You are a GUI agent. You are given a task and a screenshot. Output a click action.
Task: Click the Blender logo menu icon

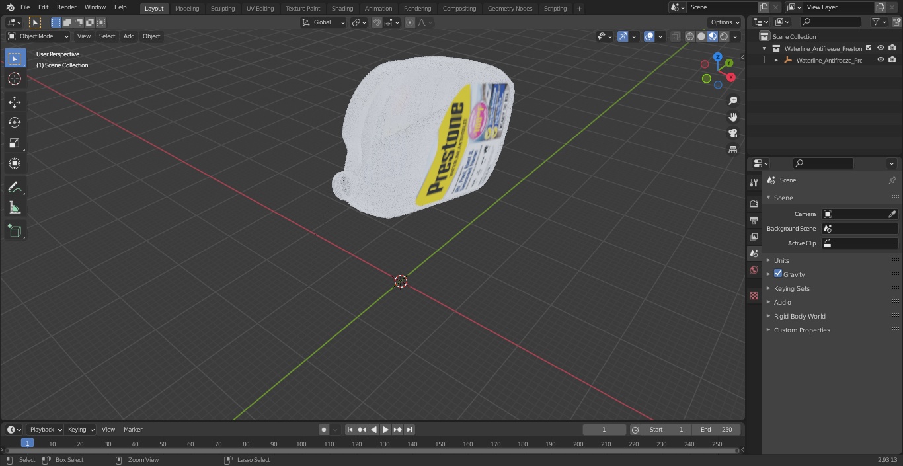[x=10, y=7]
